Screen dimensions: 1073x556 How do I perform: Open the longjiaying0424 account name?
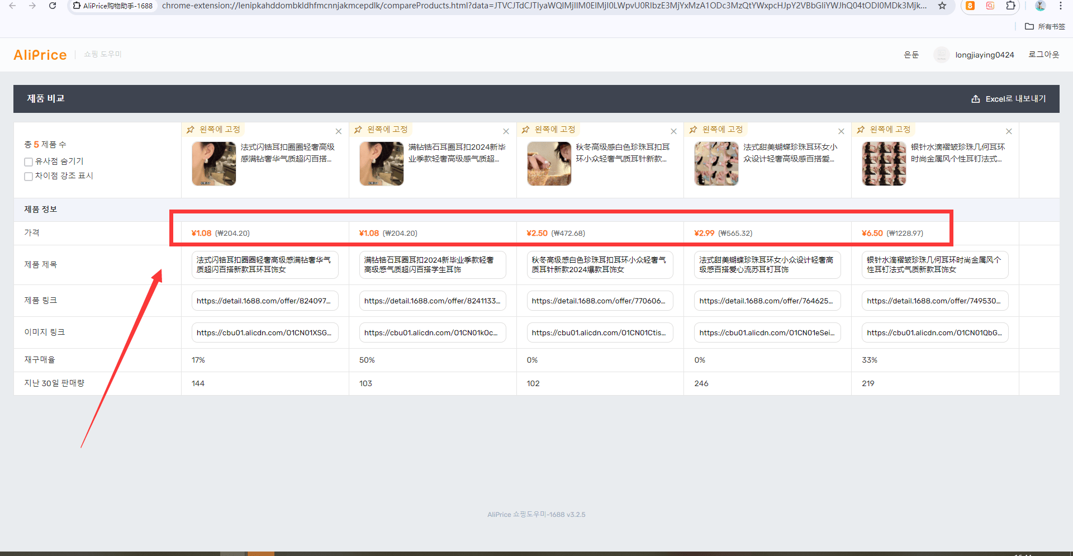click(x=985, y=55)
